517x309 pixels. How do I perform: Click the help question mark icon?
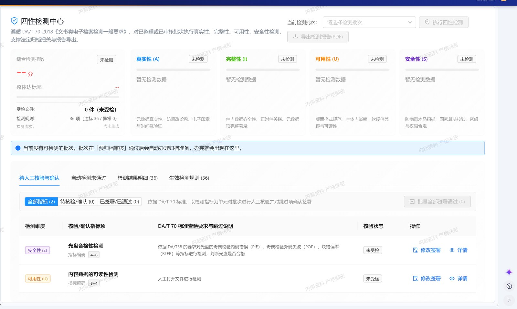pos(509,286)
